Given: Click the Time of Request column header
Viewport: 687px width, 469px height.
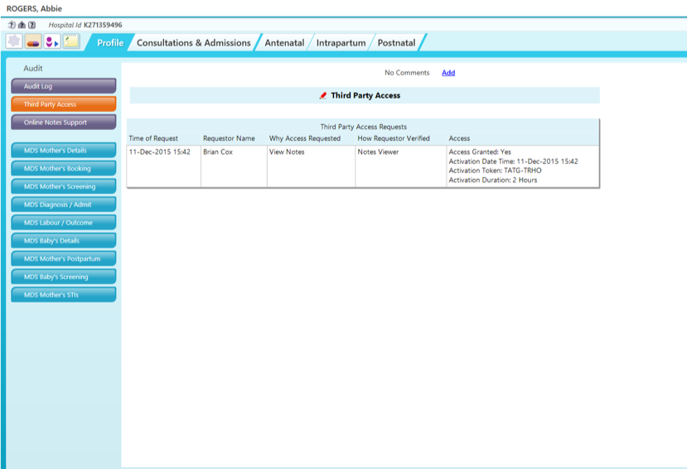Looking at the screenshot, I should click(x=153, y=138).
